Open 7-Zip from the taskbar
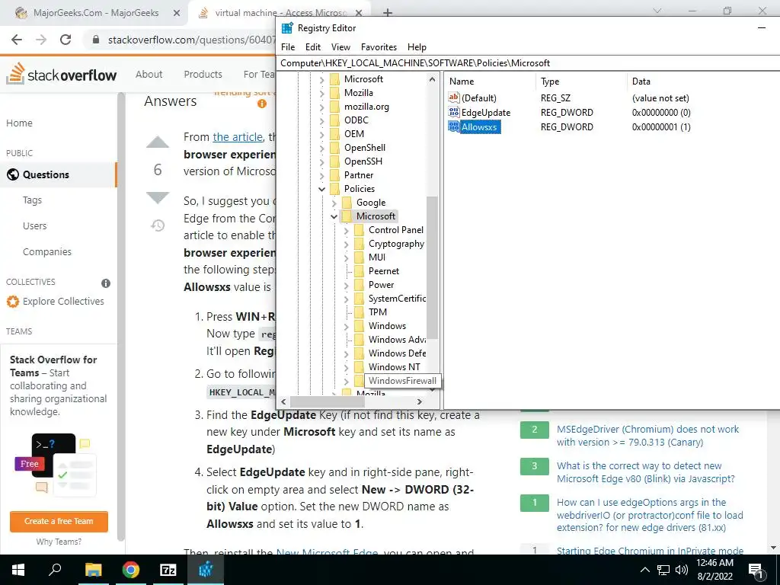The height and width of the screenshot is (585, 780). click(168, 570)
